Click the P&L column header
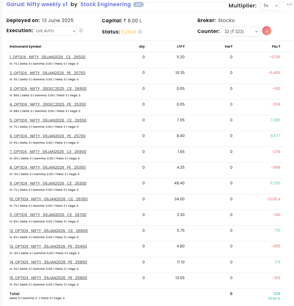The image size is (294, 306). 276,47
